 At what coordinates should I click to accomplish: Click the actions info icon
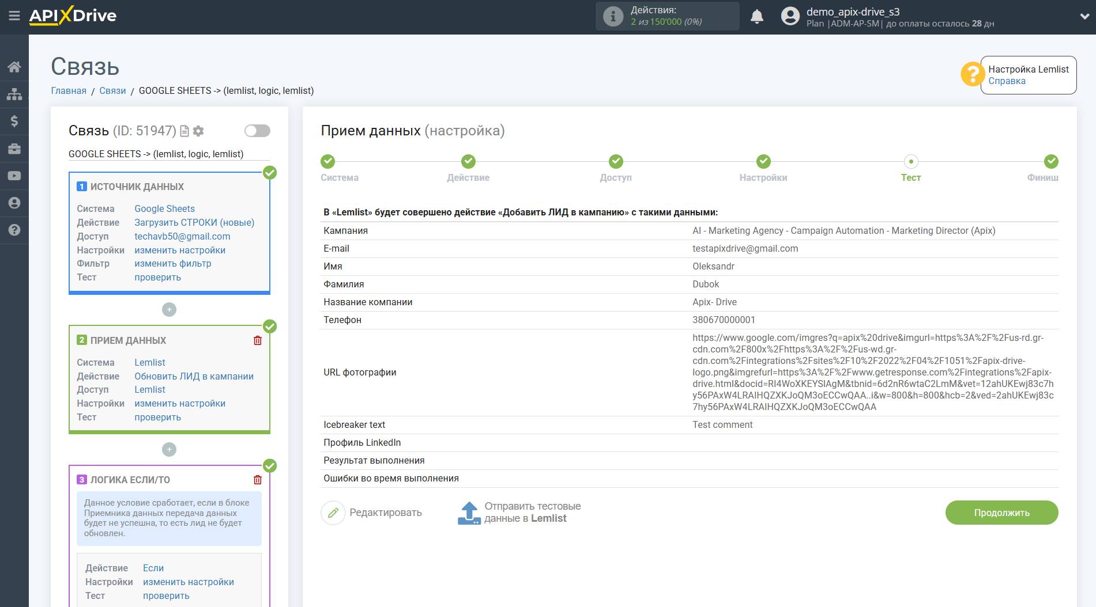tap(613, 16)
